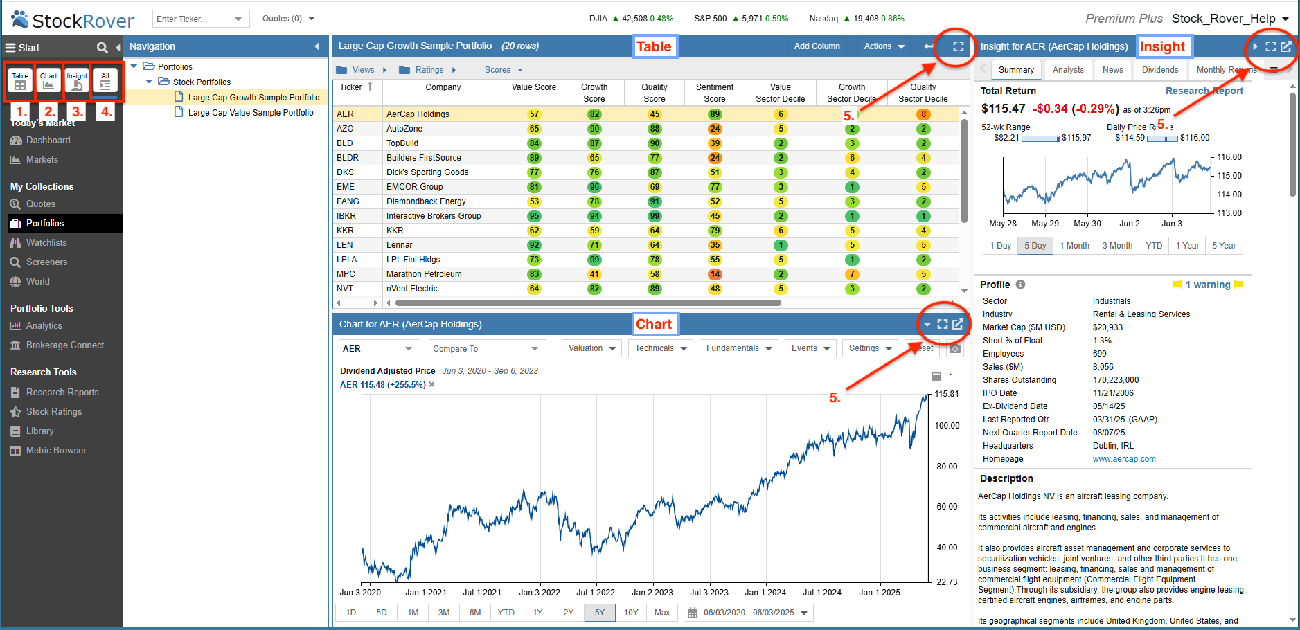1300x630 pixels.
Task: Select 1 Month in Insight total return
Action: (x=1074, y=246)
